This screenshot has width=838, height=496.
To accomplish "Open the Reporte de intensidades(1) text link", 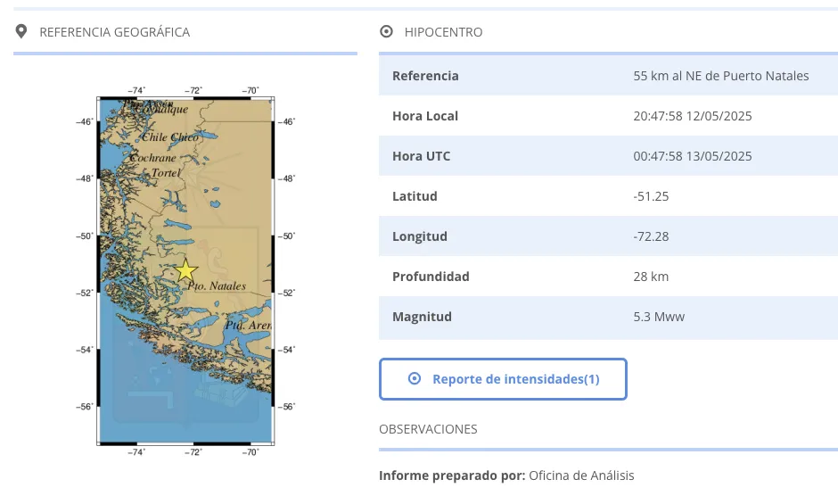I will (515, 379).
